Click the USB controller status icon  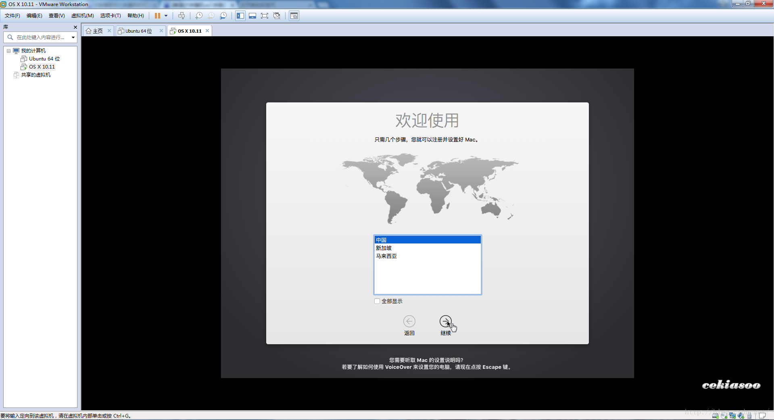click(x=749, y=416)
